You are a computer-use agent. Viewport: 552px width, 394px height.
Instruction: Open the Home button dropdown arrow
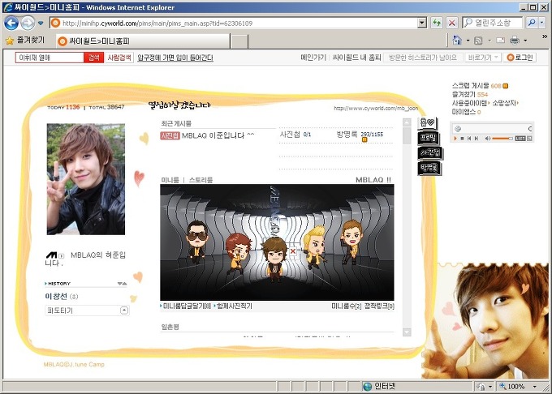point(468,41)
